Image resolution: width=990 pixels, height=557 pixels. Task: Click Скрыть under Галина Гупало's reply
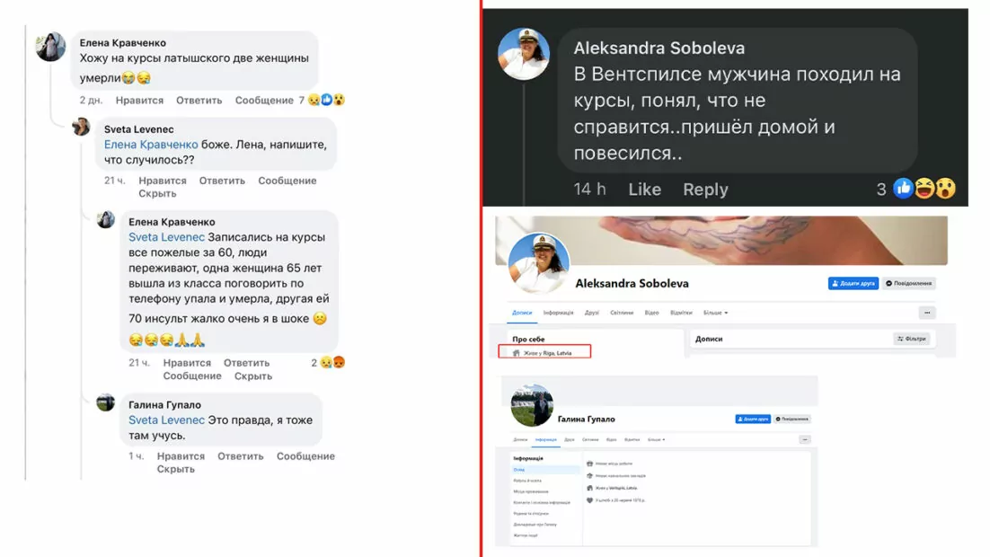click(x=175, y=469)
